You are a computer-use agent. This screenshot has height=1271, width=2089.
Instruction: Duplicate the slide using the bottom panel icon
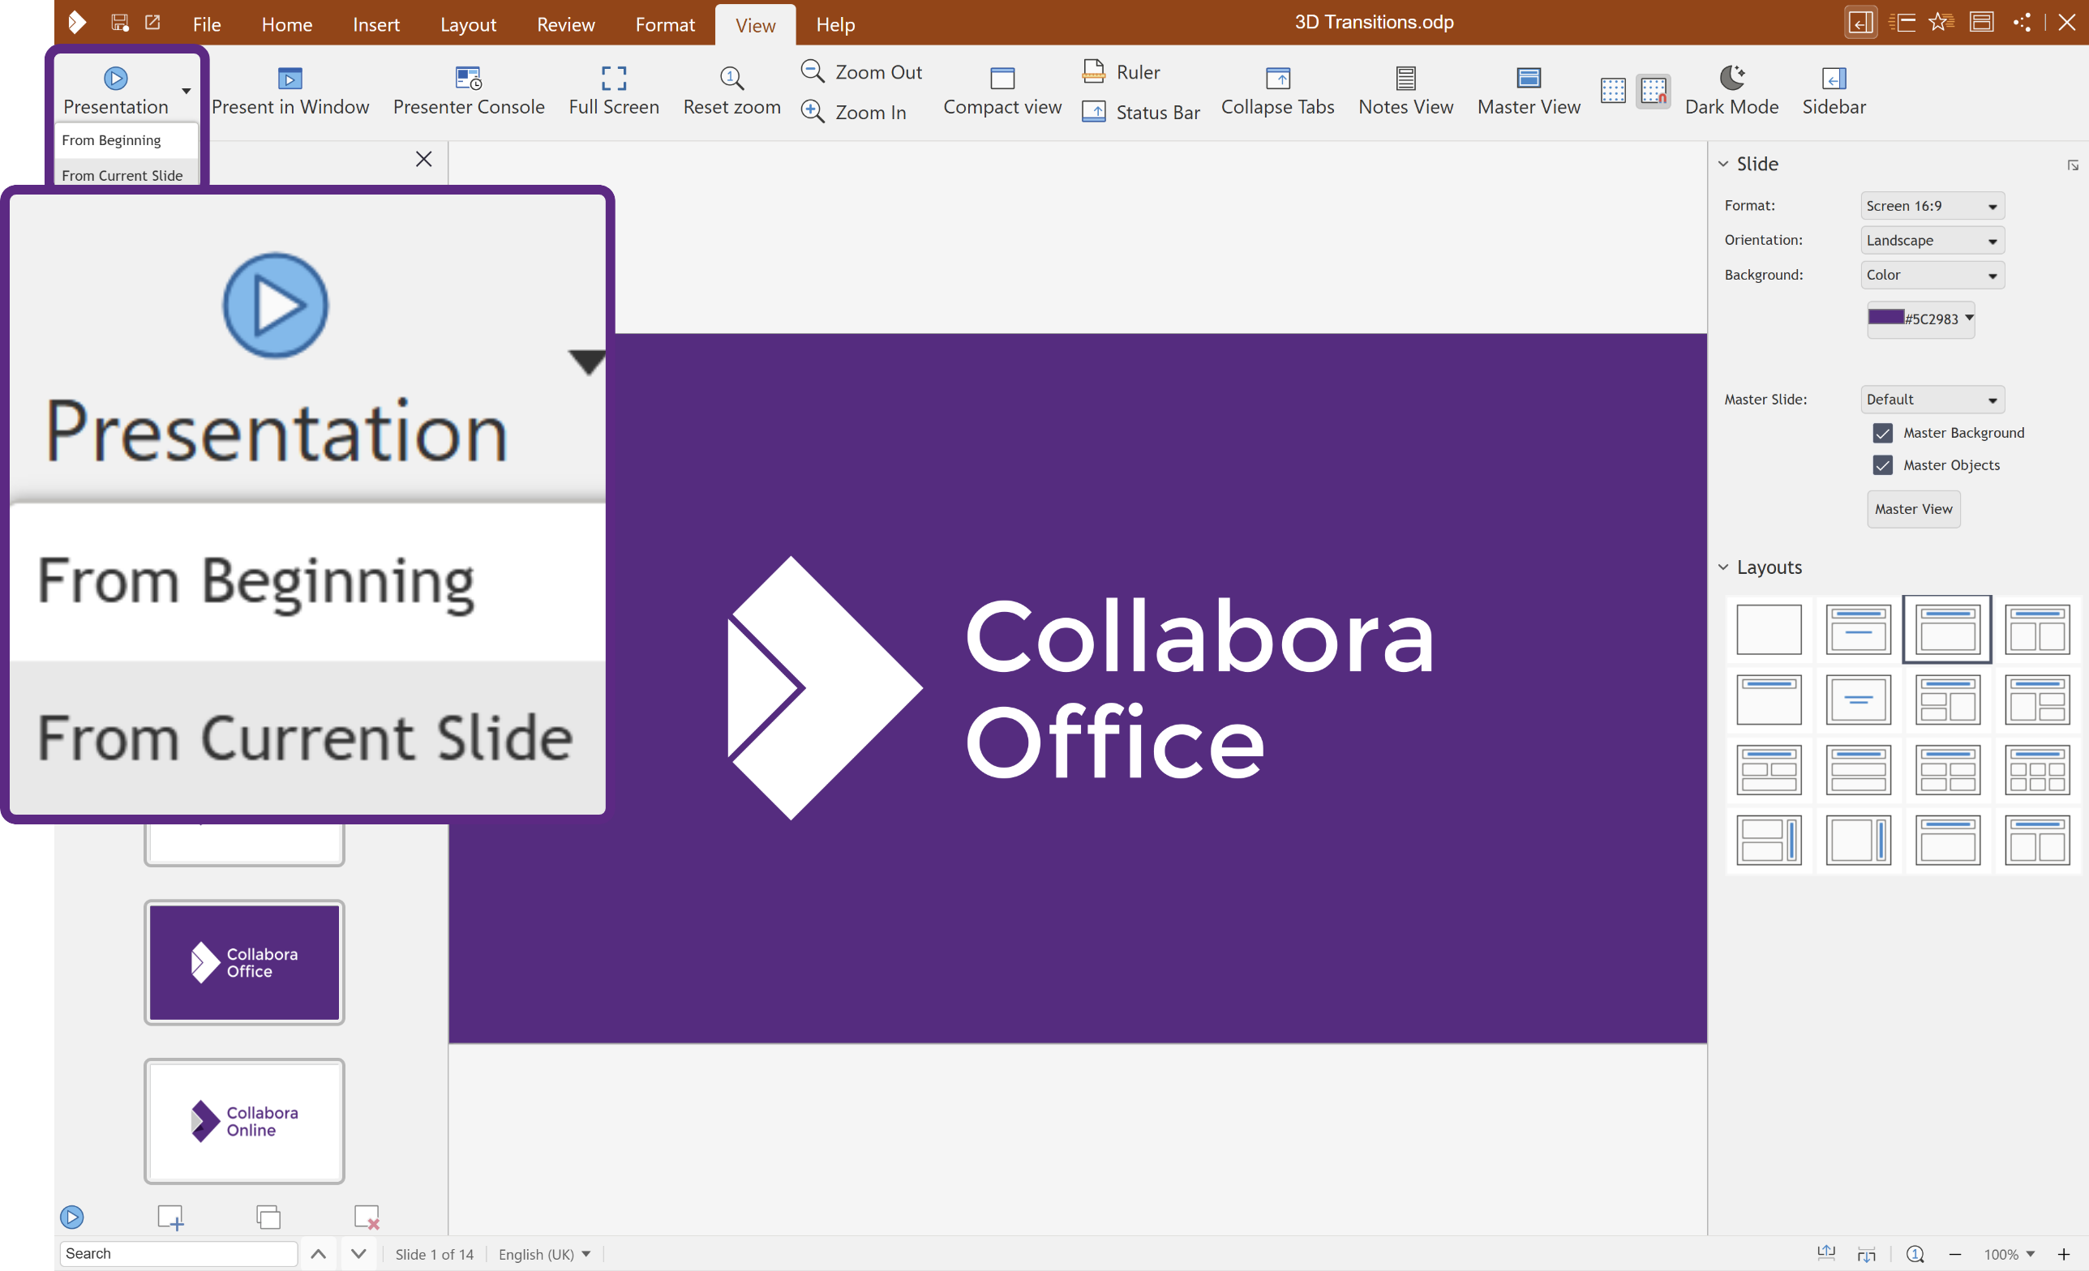click(268, 1217)
